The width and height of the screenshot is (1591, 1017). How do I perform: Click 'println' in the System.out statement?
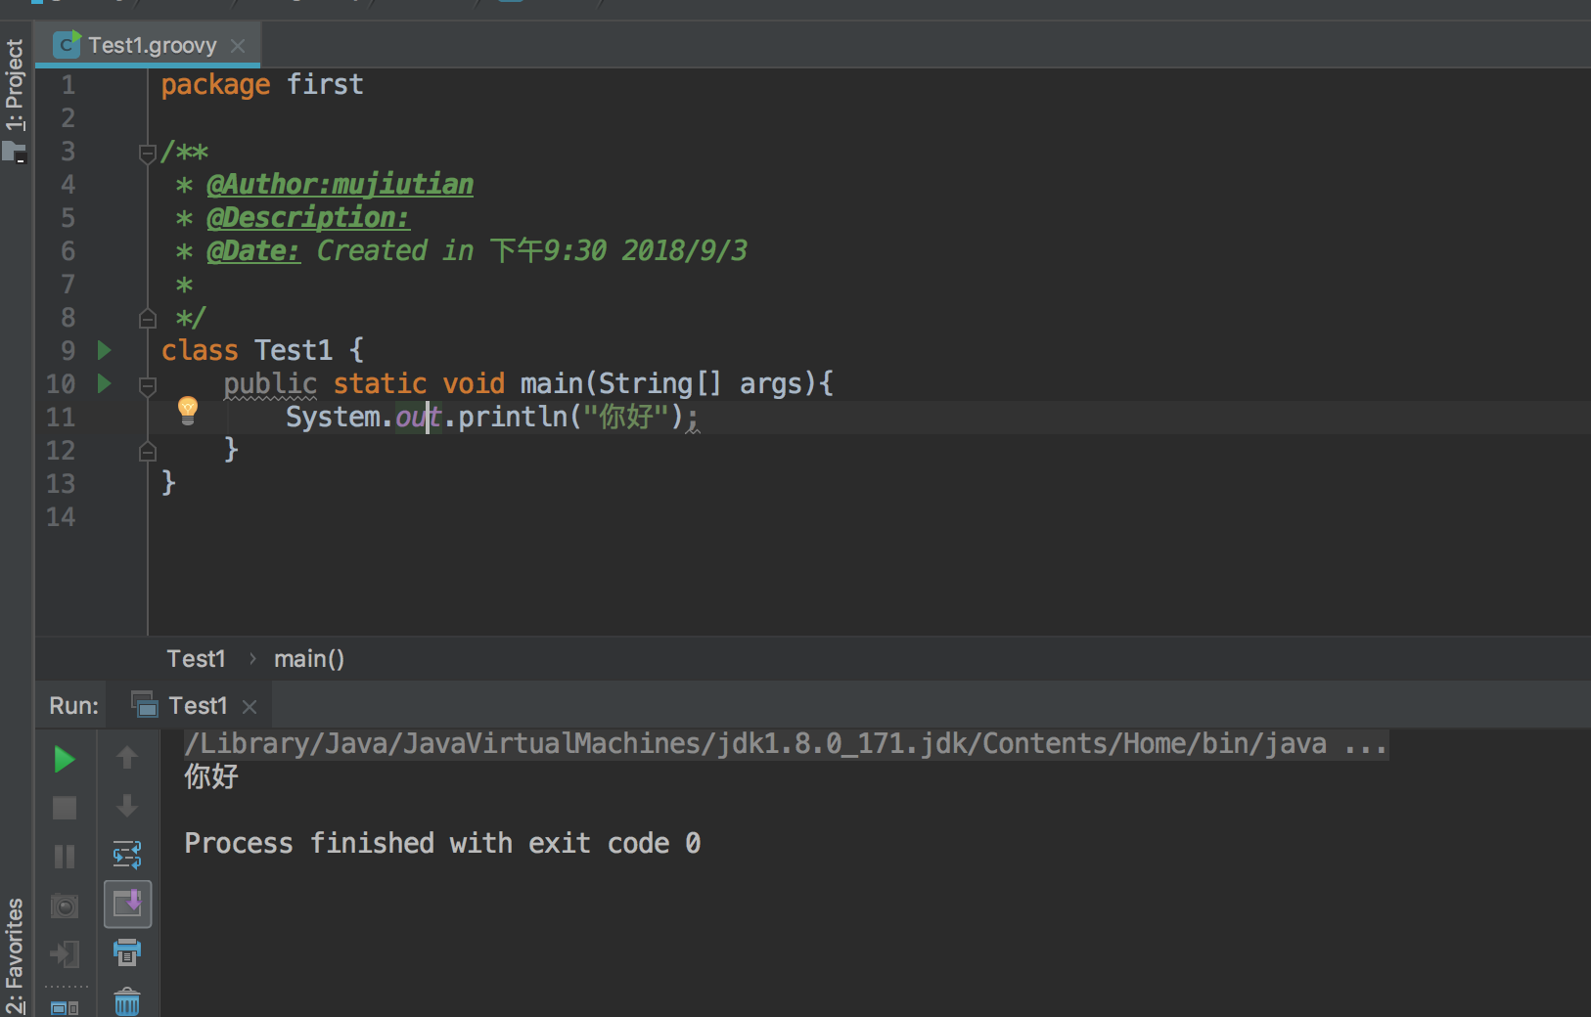click(x=513, y=417)
